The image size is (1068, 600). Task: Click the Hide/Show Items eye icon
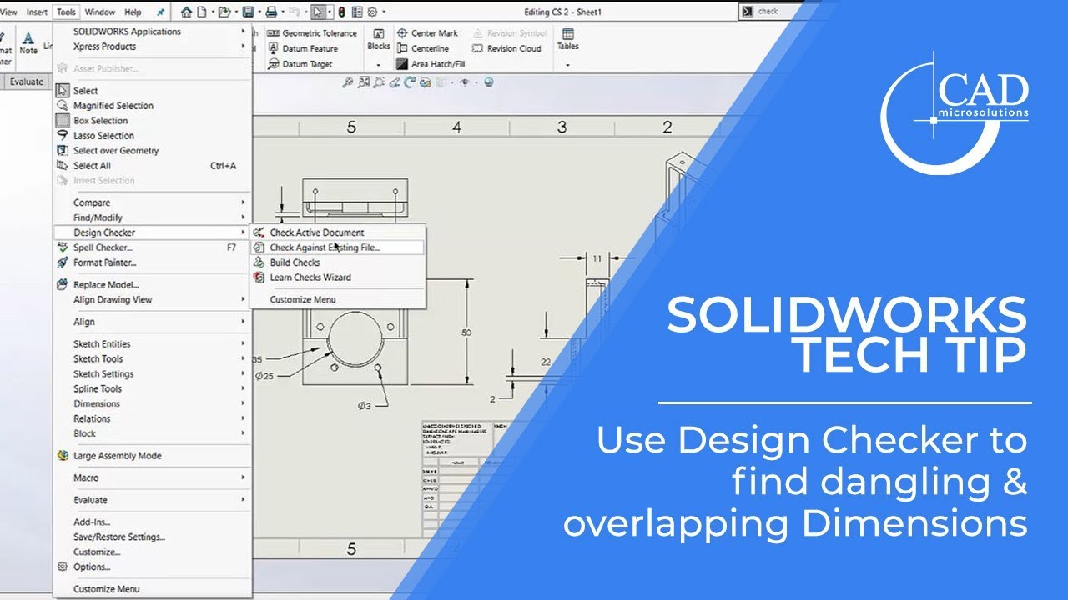coord(465,82)
